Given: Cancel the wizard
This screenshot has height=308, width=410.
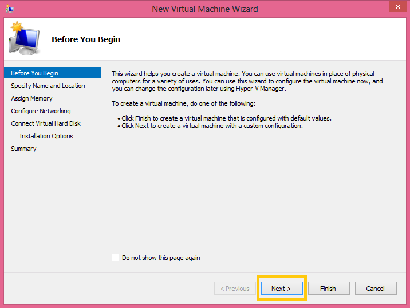Looking at the screenshot, I should point(376,288).
